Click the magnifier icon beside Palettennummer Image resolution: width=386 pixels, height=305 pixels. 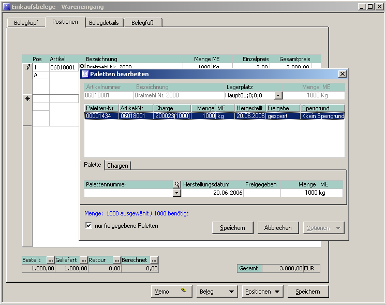click(x=176, y=184)
